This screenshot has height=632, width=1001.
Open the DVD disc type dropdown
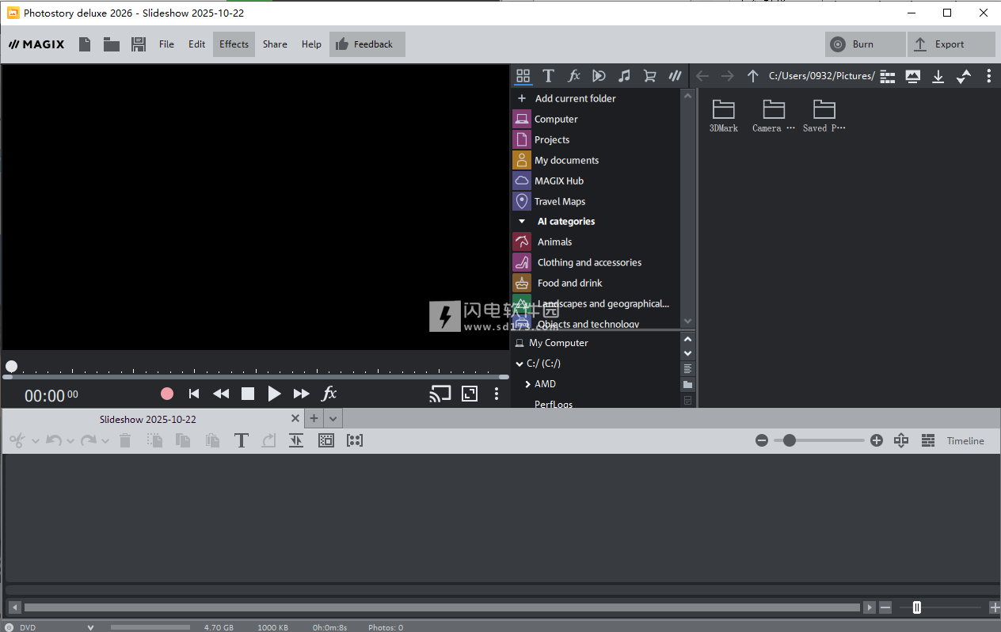point(90,627)
